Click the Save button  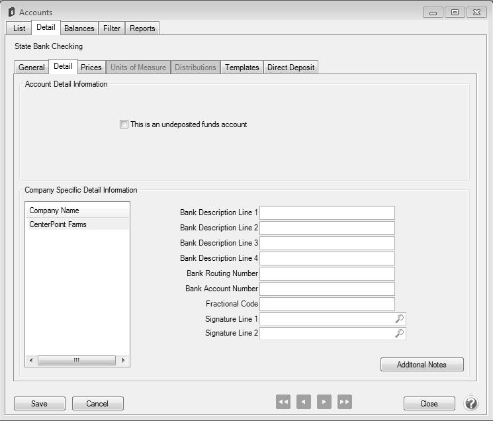[x=39, y=404]
